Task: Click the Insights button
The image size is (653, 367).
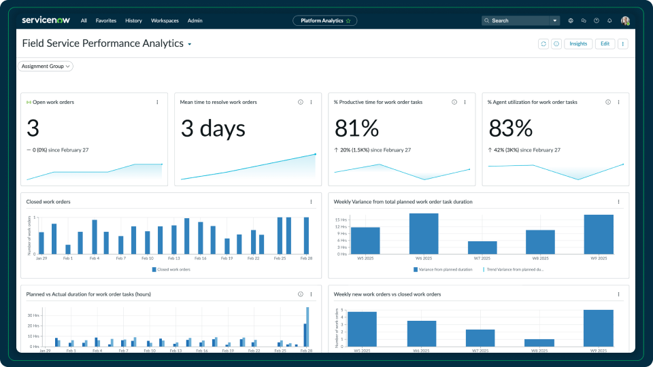Action: pos(577,43)
